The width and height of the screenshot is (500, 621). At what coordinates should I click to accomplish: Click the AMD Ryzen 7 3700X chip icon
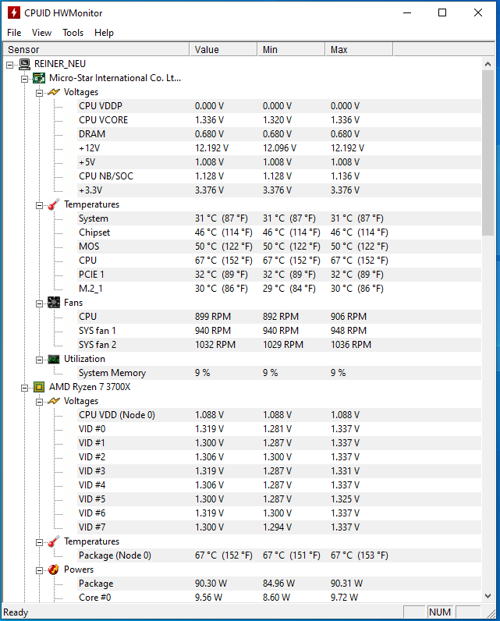click(x=39, y=387)
